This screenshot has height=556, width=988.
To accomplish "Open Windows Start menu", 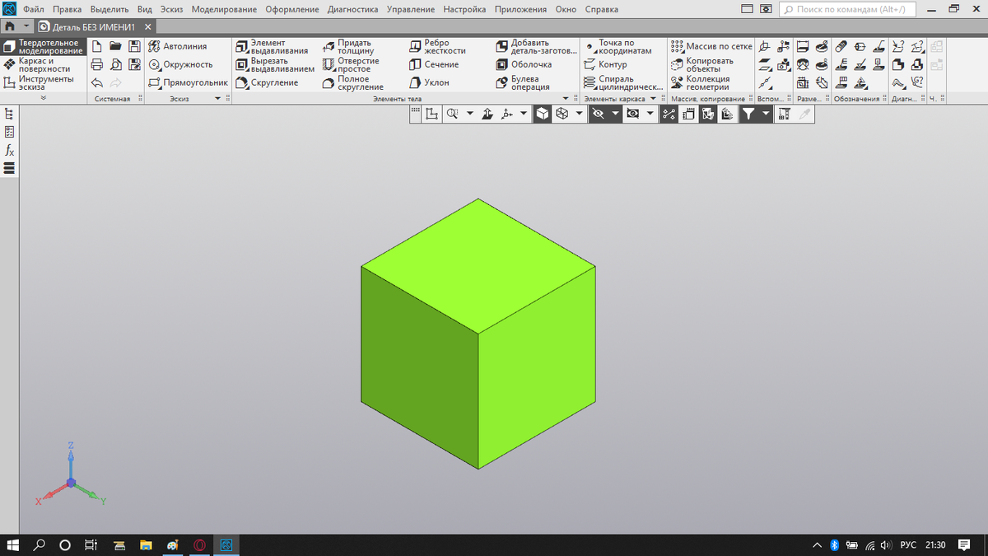I will click(12, 545).
